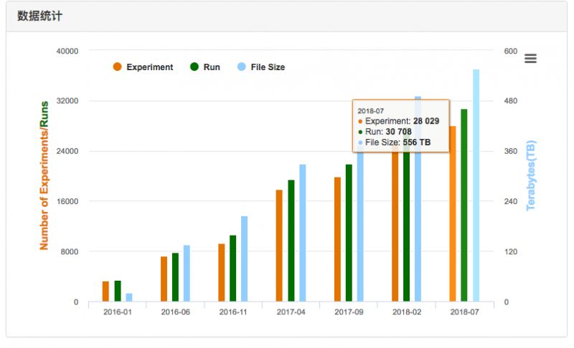Click the orange Experiment bar for 2016-01
This screenshot has width=574, height=348.
[105, 291]
